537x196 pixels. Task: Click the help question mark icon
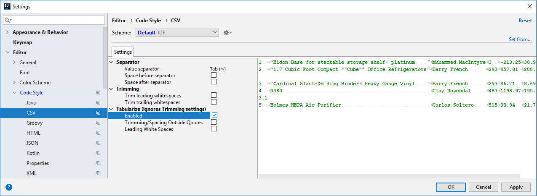9,187
